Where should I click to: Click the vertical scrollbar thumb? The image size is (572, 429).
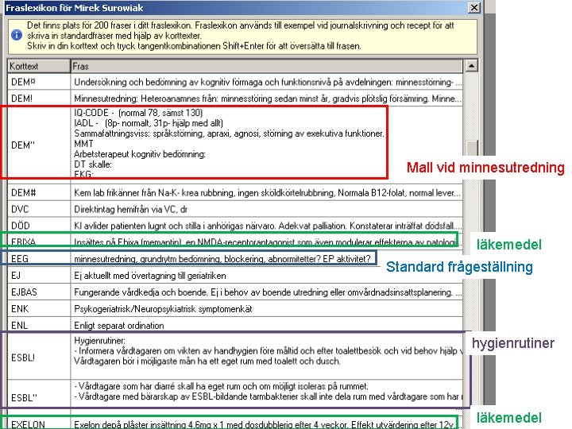click(472, 149)
